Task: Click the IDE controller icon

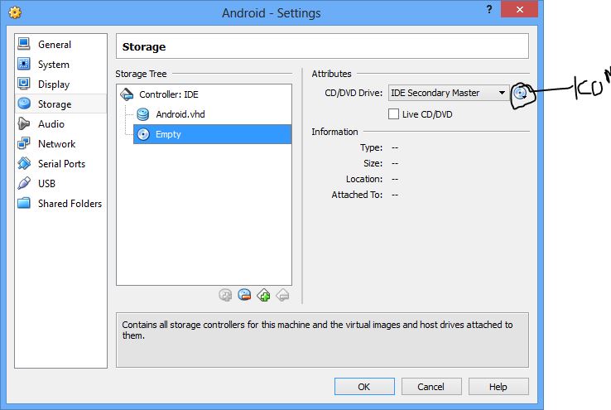Action: point(127,94)
